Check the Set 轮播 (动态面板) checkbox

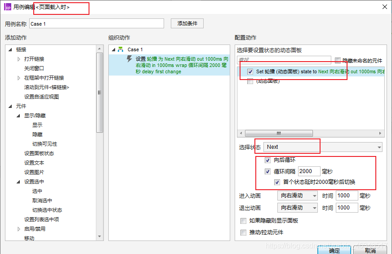250,72
